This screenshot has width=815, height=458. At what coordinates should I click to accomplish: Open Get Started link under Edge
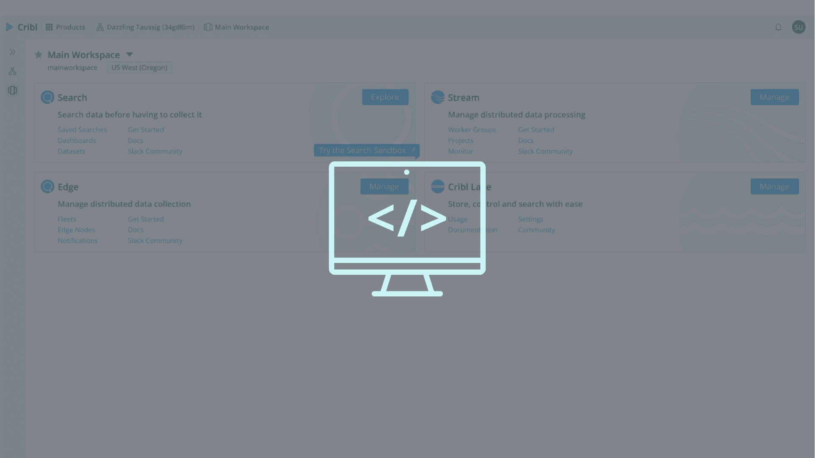(146, 219)
